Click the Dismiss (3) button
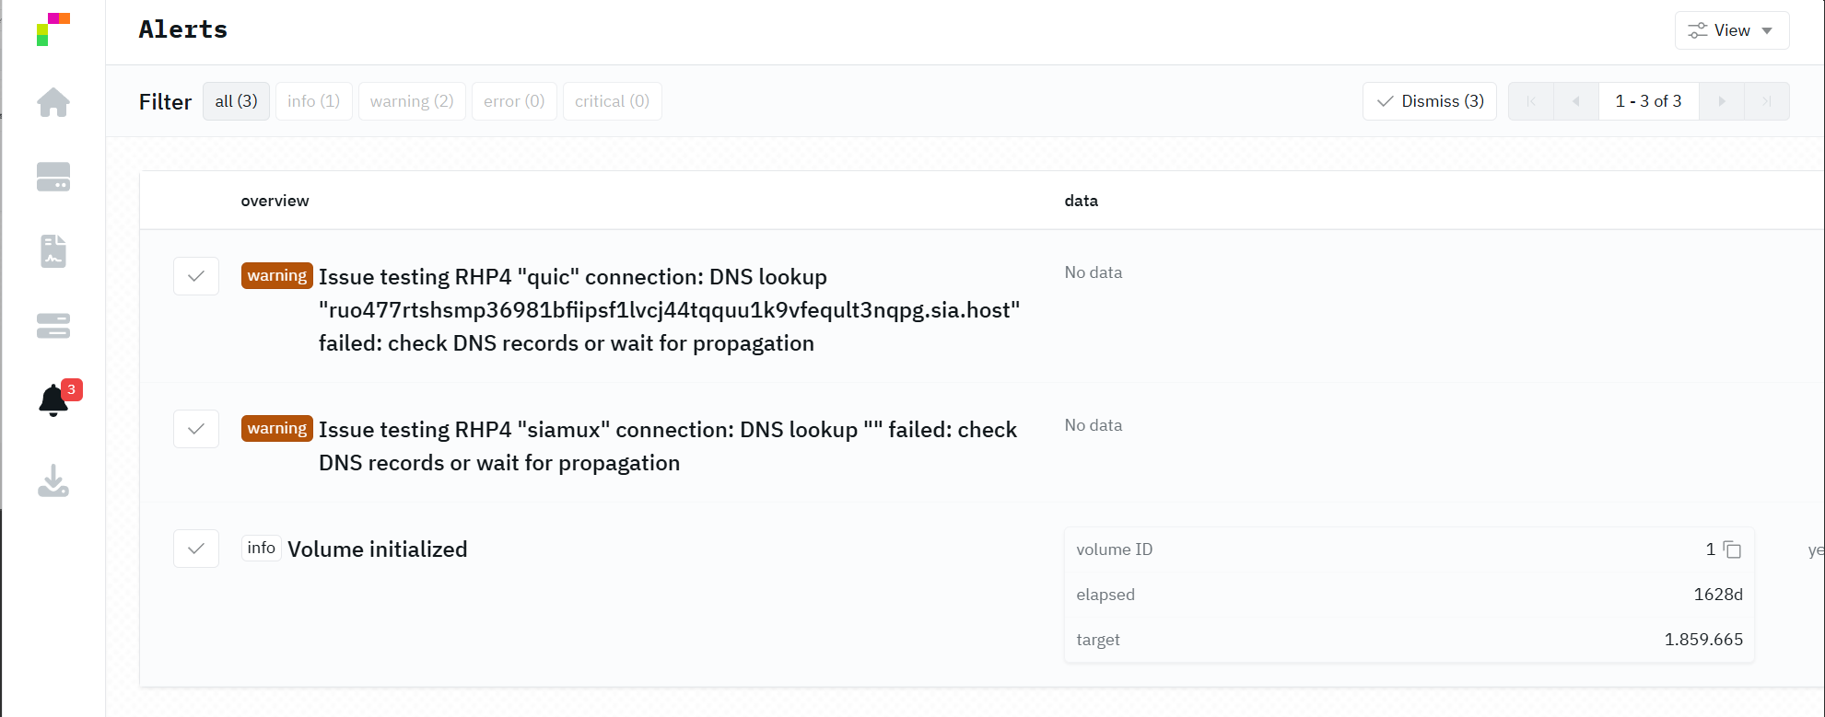Viewport: 1825px width, 717px height. (x=1429, y=101)
